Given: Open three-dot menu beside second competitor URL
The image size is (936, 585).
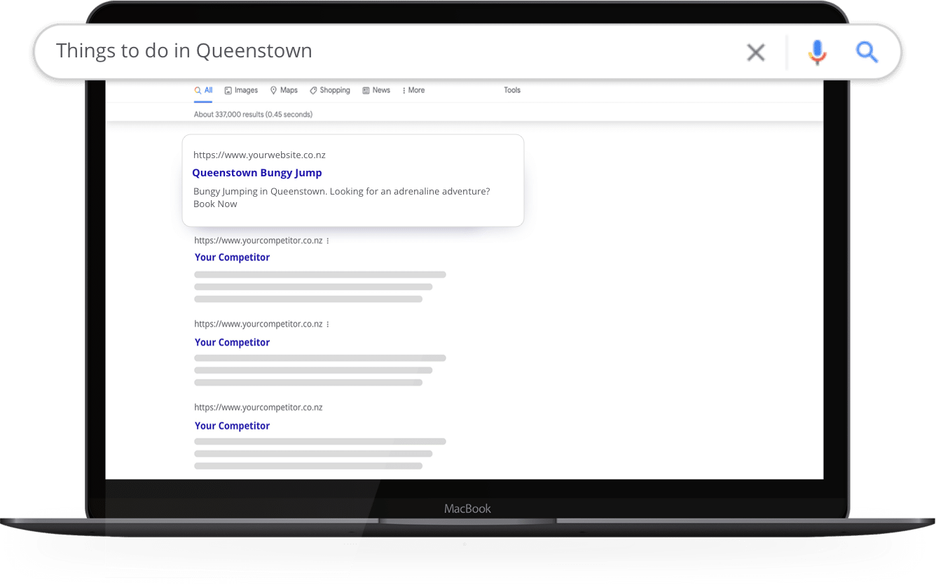Looking at the screenshot, I should pos(328,324).
